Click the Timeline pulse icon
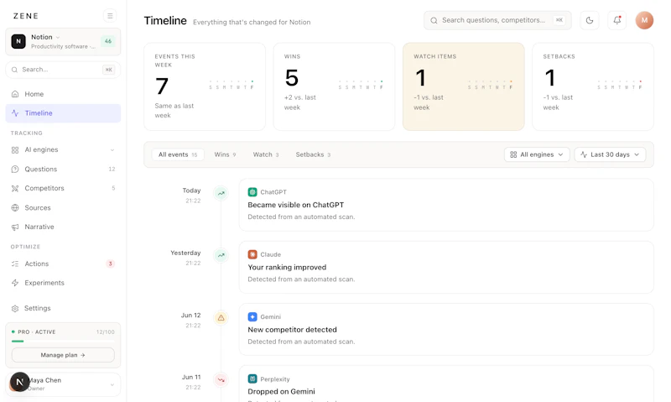This screenshot has width=671, height=402. coord(15,113)
